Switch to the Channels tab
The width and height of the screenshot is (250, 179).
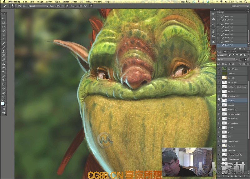pos(227,52)
